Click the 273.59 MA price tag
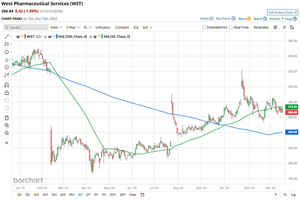 tap(292, 107)
